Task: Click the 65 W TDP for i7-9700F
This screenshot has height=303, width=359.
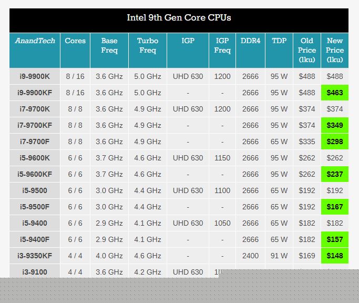Action: pos(279,142)
